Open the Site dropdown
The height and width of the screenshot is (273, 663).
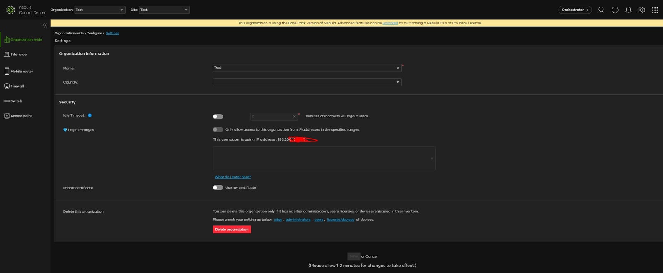pos(164,10)
